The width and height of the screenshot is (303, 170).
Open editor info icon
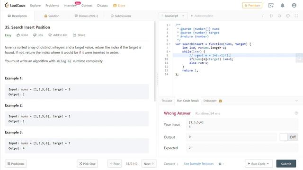[x=263, y=16]
